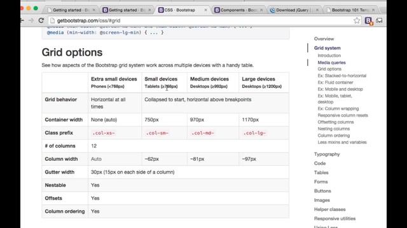Open Ex: Column wrapping link
The height and width of the screenshot is (228, 407).
click(x=338, y=108)
